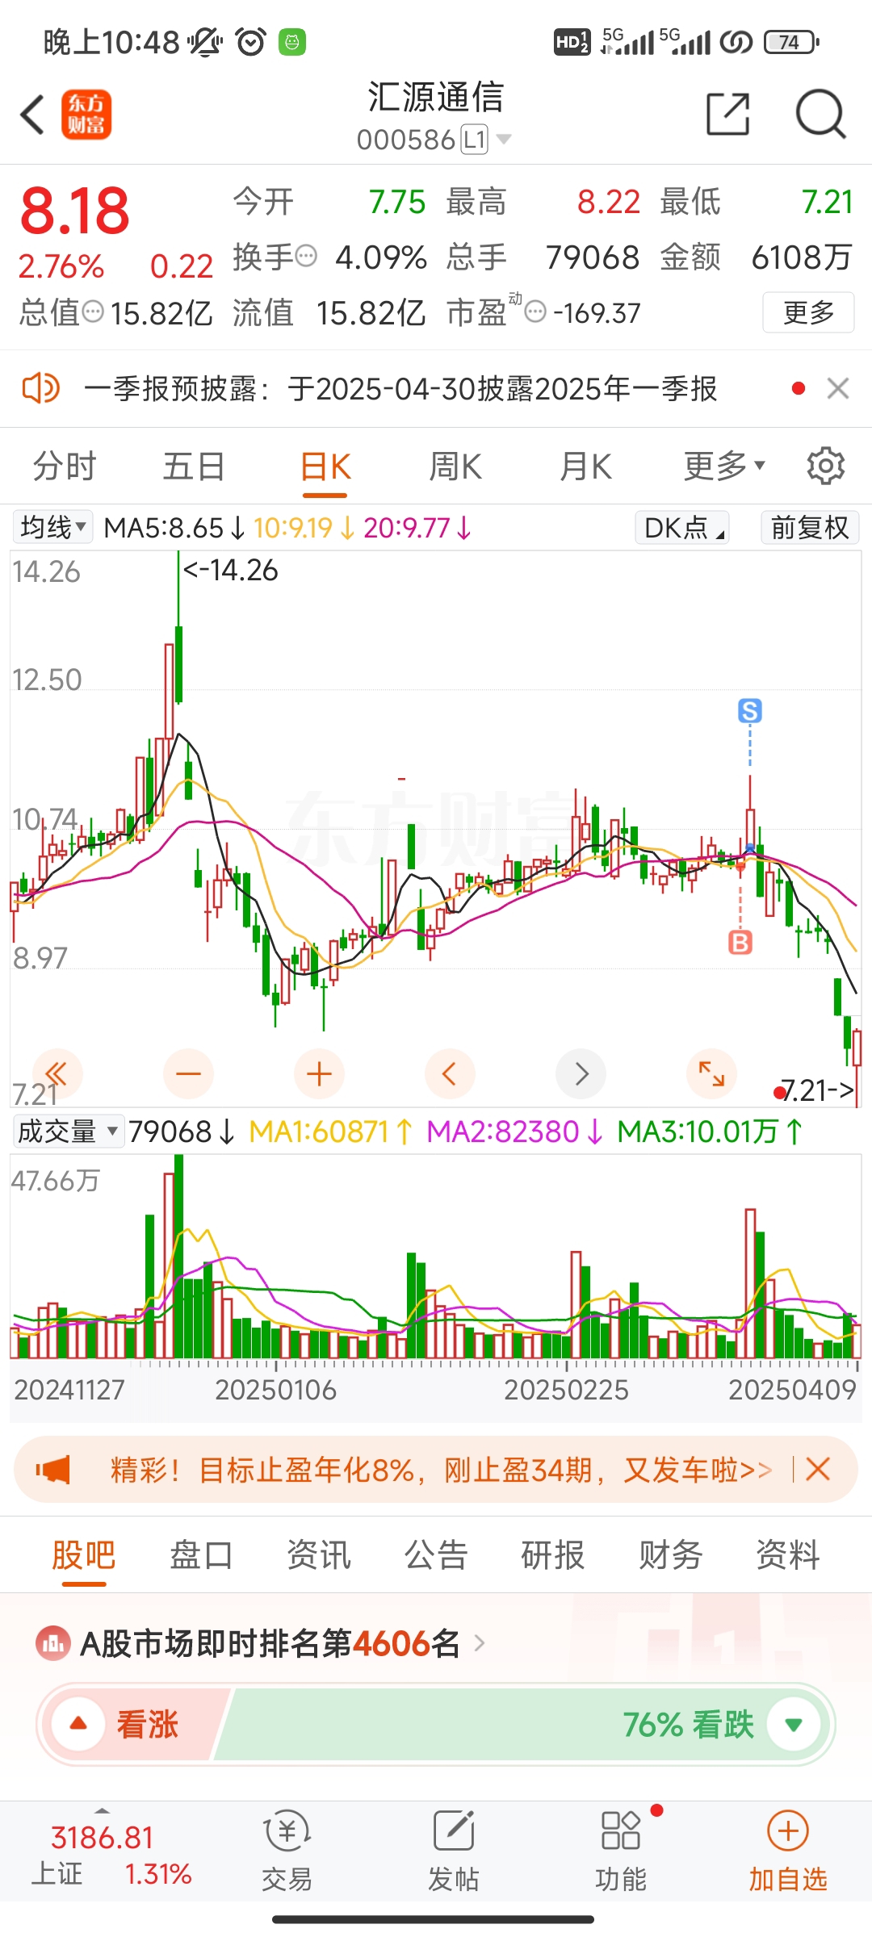Open the 资料 tab
The height and width of the screenshot is (1937, 872).
tap(788, 1554)
